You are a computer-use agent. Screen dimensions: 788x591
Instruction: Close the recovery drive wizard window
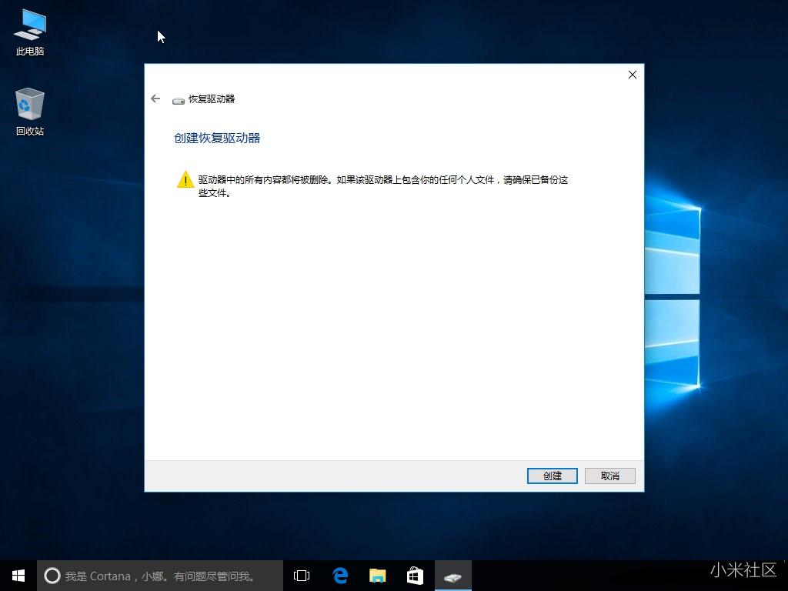click(x=632, y=75)
